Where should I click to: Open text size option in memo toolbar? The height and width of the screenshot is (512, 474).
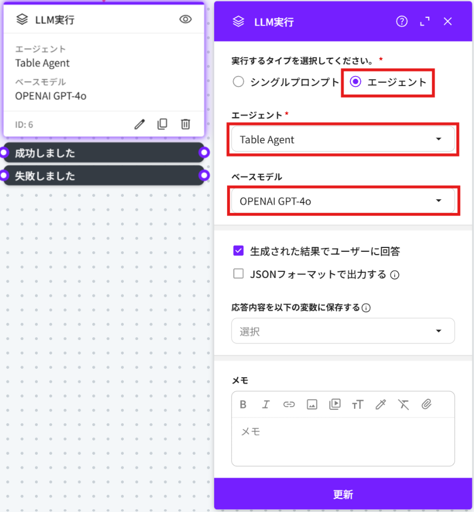click(357, 404)
